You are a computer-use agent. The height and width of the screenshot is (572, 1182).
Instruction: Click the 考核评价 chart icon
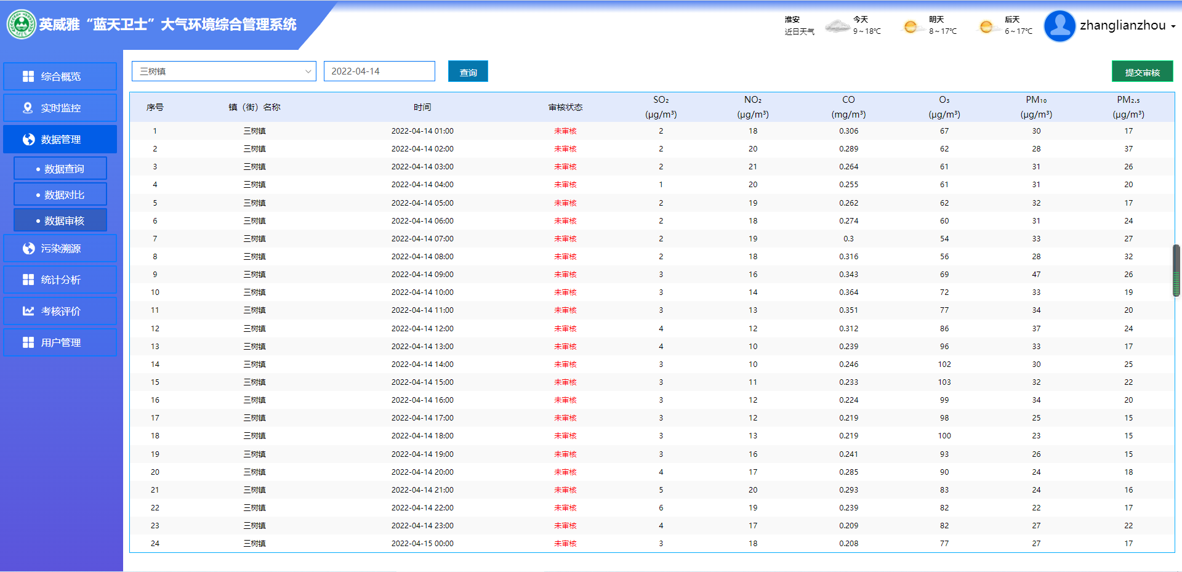[28, 311]
